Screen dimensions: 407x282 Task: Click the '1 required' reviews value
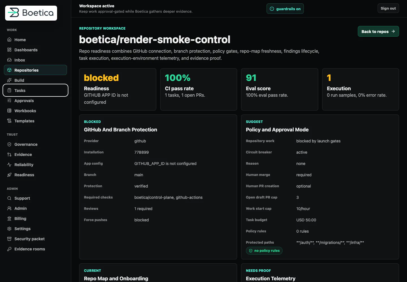(x=143, y=209)
